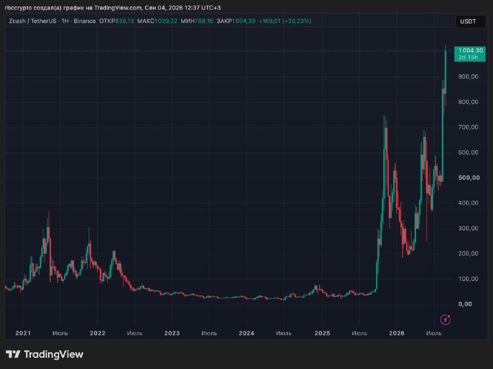Click the TradingView wordmark text
The width and height of the screenshot is (493, 369).
[x=54, y=354]
